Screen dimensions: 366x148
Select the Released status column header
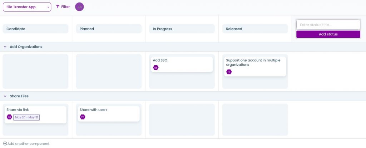click(x=255, y=29)
